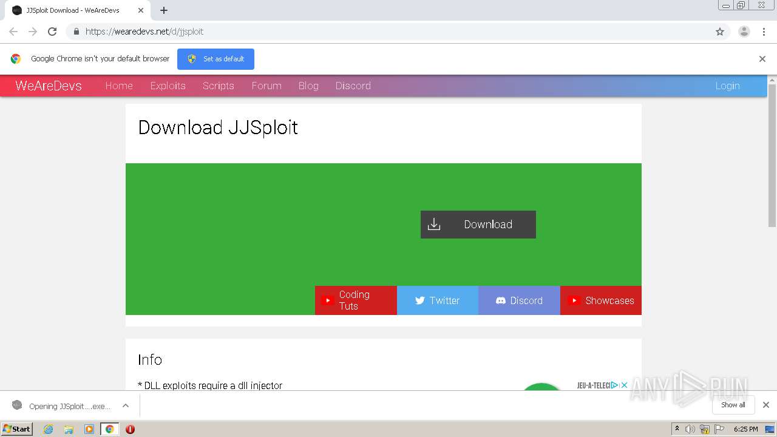Expand options for the JJSploit download item
The image size is (777, 437).
[x=126, y=405]
